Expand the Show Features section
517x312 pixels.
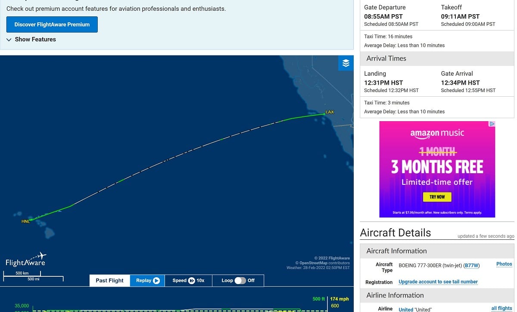point(31,39)
